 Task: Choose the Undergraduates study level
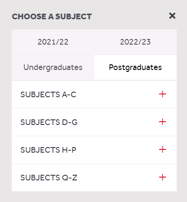(53, 68)
